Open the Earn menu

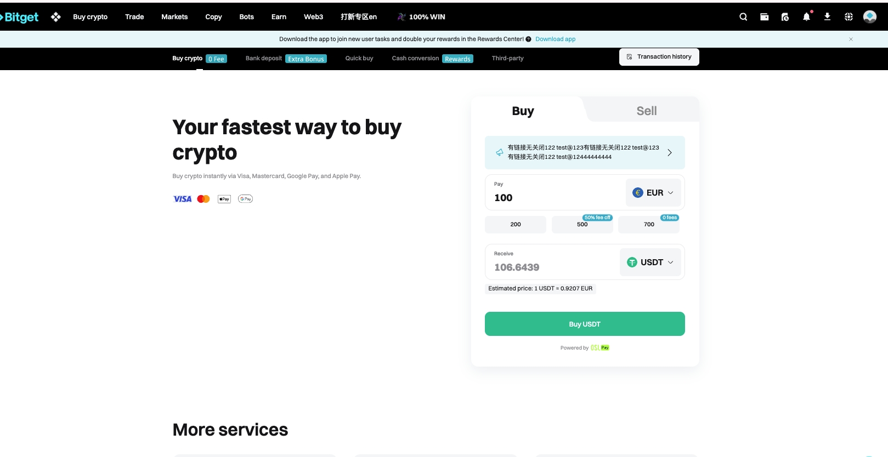point(279,17)
